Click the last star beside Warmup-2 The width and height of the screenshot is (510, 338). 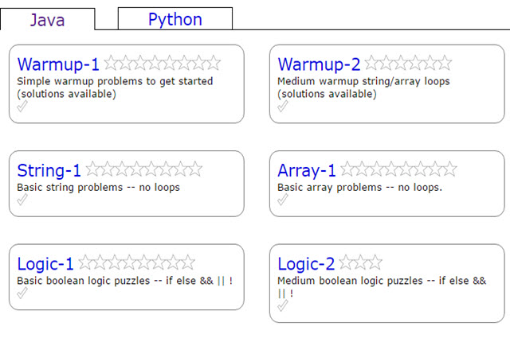point(444,63)
